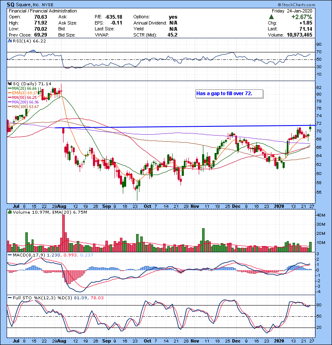This screenshot has width=332, height=345.
Task: Click the NYSE exchange label
Action: (x=47, y=5)
